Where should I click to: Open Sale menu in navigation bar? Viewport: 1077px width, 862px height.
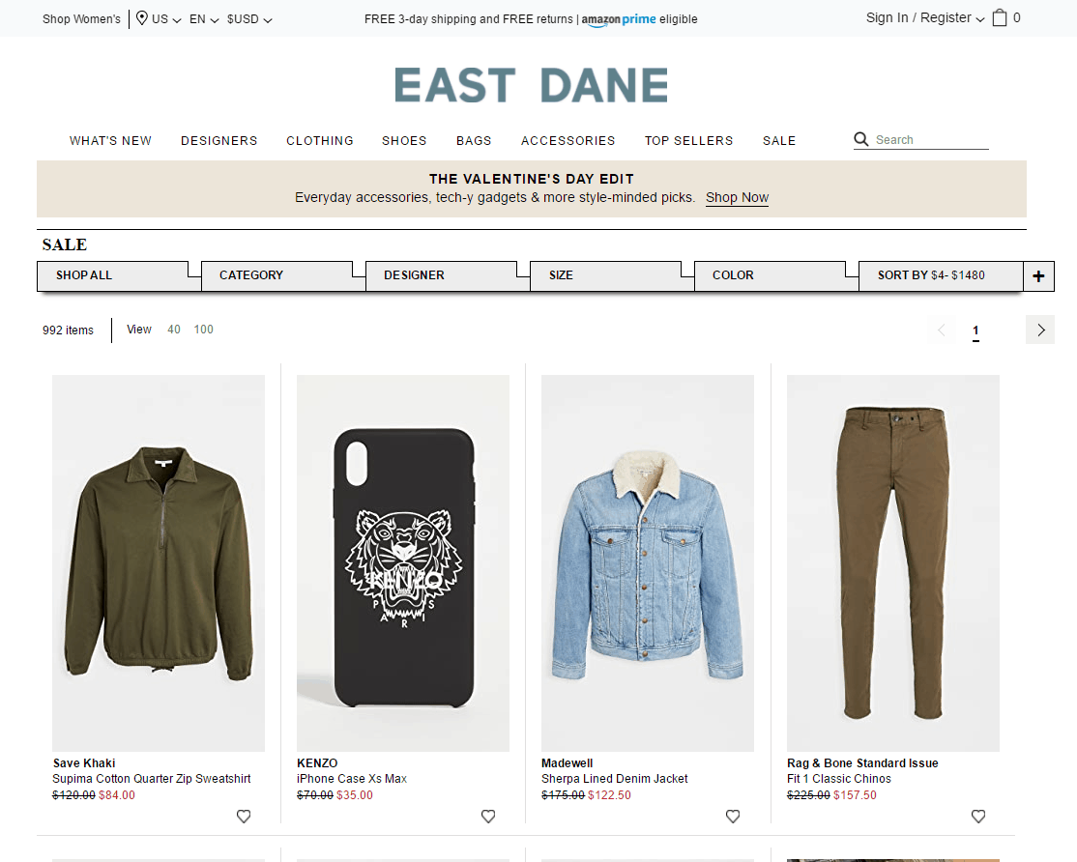click(779, 141)
